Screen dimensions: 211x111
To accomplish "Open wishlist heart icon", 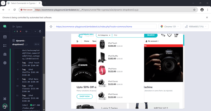I will tap(169, 35).
